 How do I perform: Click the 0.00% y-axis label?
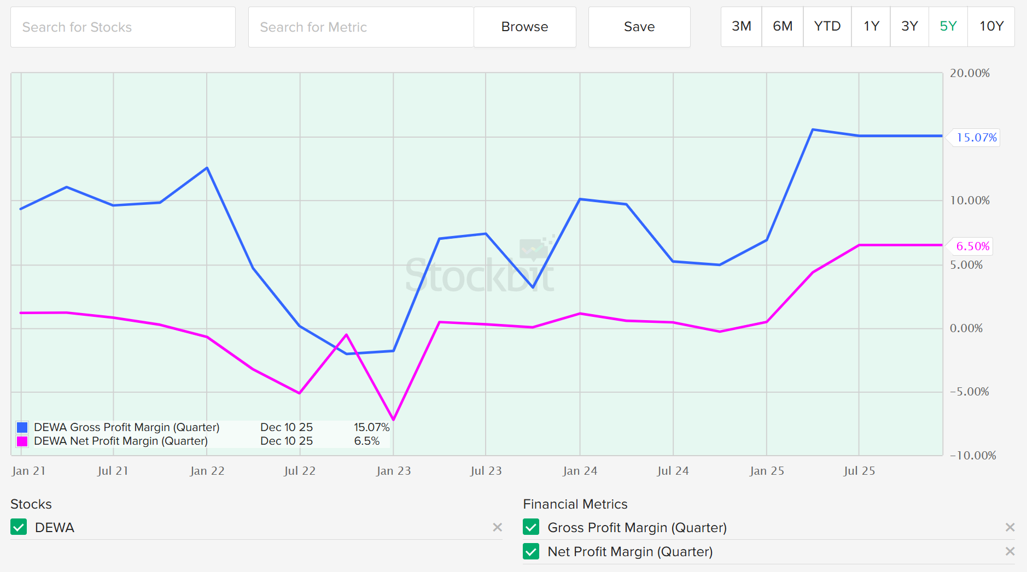(966, 328)
